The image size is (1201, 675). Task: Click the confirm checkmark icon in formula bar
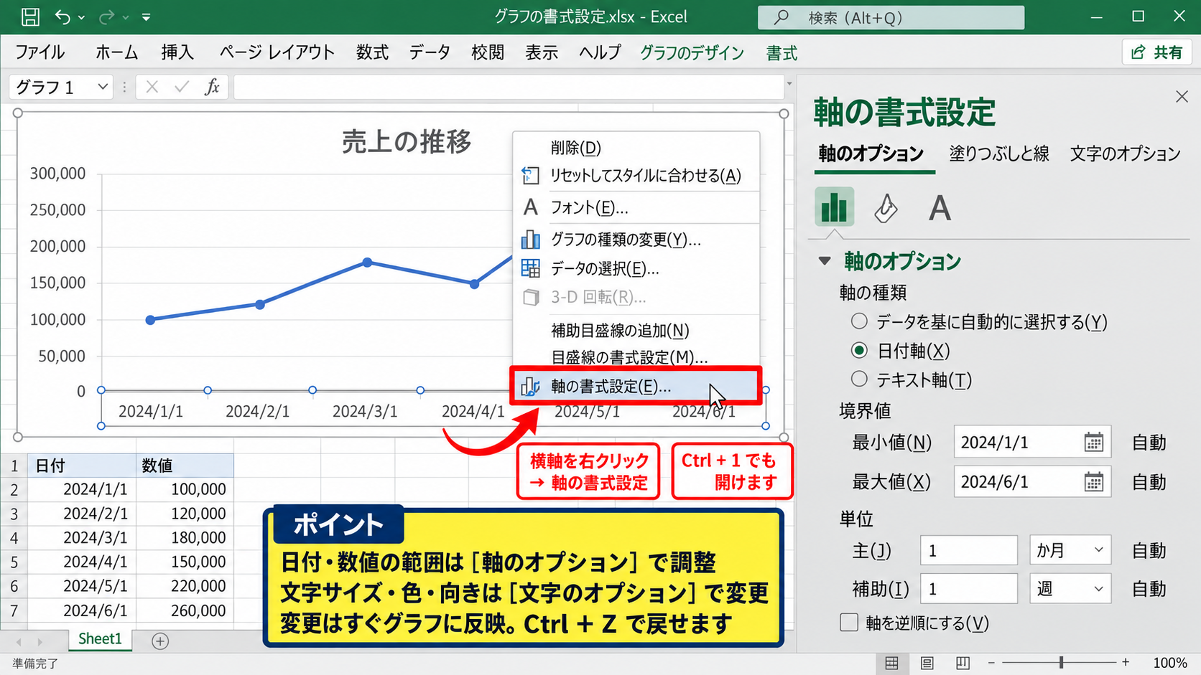[x=182, y=87]
